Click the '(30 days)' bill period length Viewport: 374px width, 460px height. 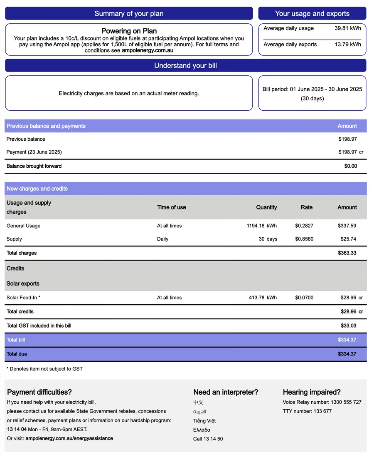pos(312,99)
